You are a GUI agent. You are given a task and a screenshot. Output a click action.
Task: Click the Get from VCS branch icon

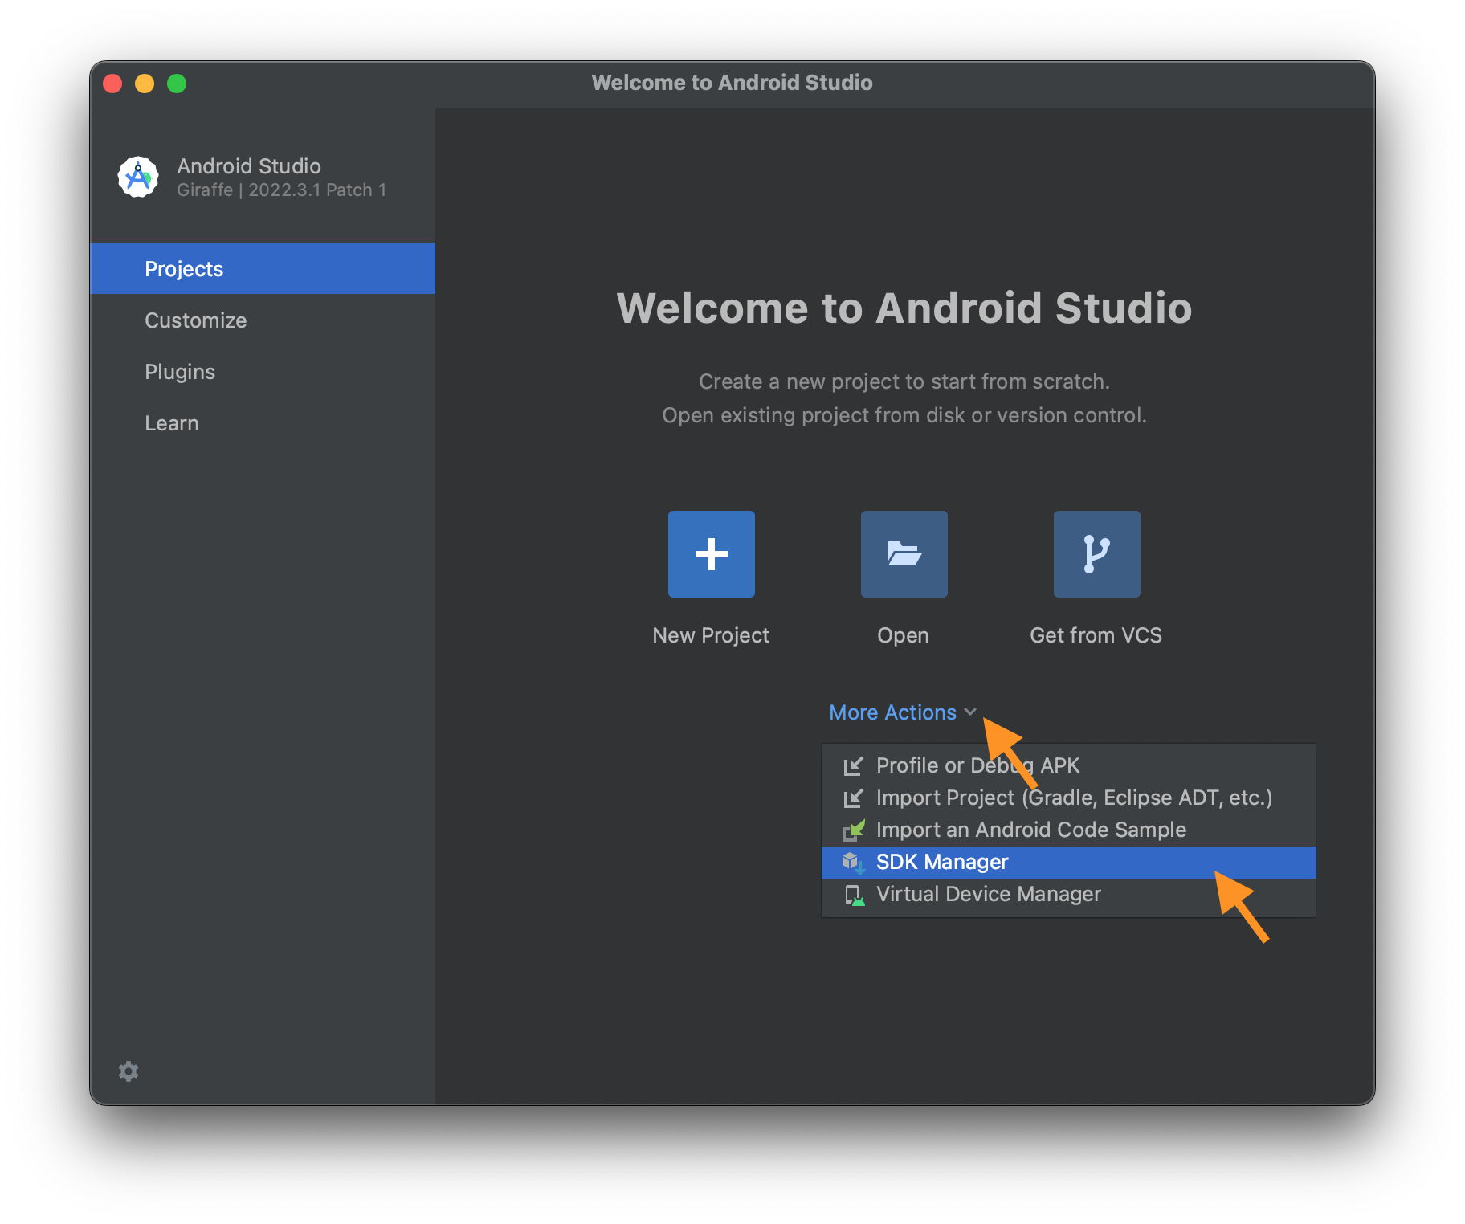[x=1096, y=554]
